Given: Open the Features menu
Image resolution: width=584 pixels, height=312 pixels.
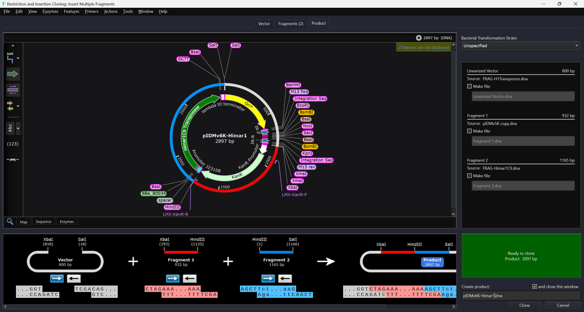Looking at the screenshot, I should point(72,11).
